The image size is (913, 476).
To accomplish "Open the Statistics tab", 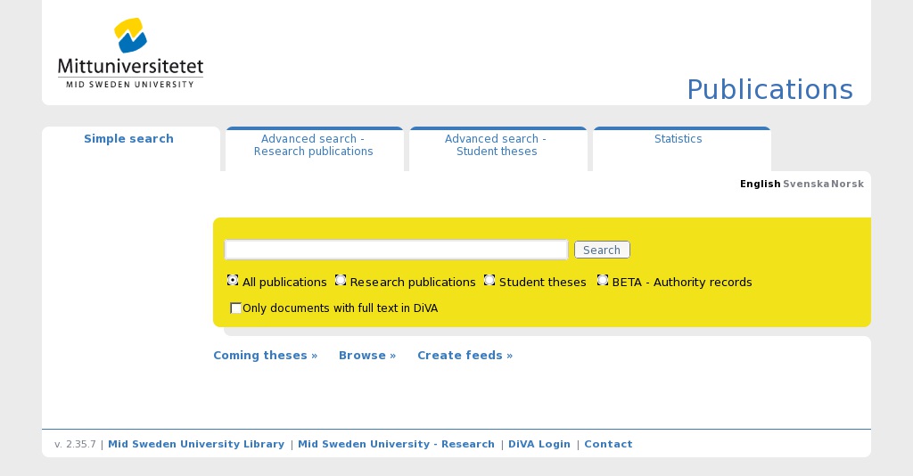I will (x=678, y=138).
